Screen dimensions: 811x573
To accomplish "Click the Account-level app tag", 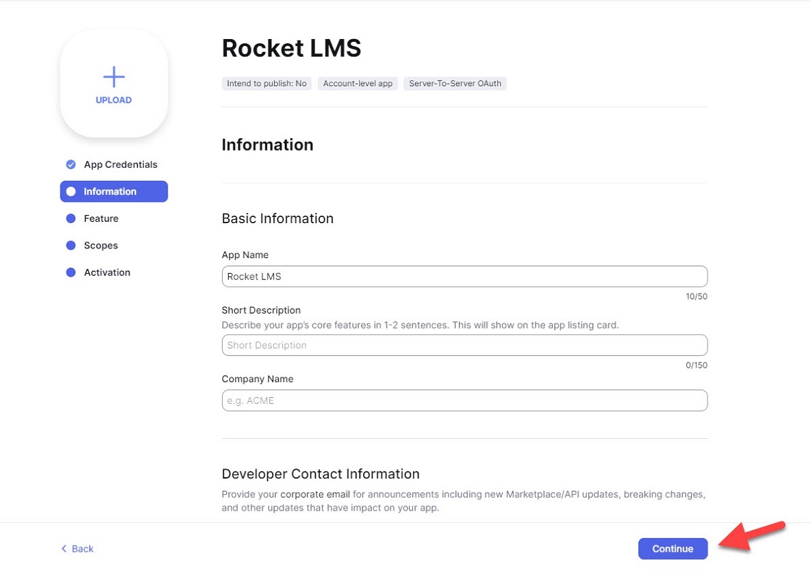I will point(358,84).
